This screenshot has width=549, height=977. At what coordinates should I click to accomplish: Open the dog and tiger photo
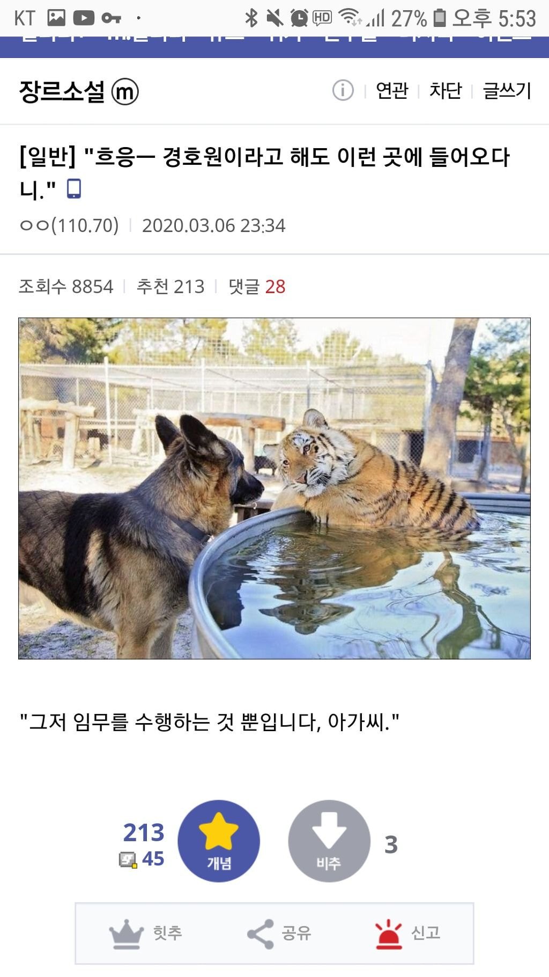[x=274, y=488]
